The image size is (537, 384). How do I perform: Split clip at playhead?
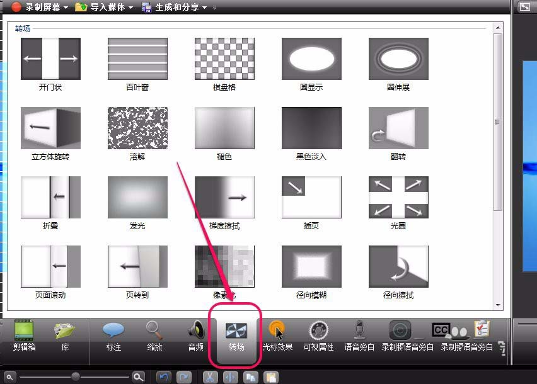[x=230, y=378]
